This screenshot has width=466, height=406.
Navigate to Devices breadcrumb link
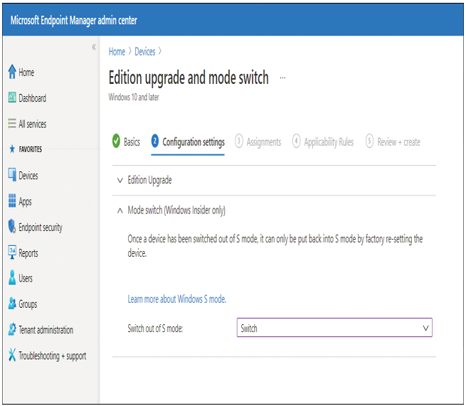click(145, 52)
